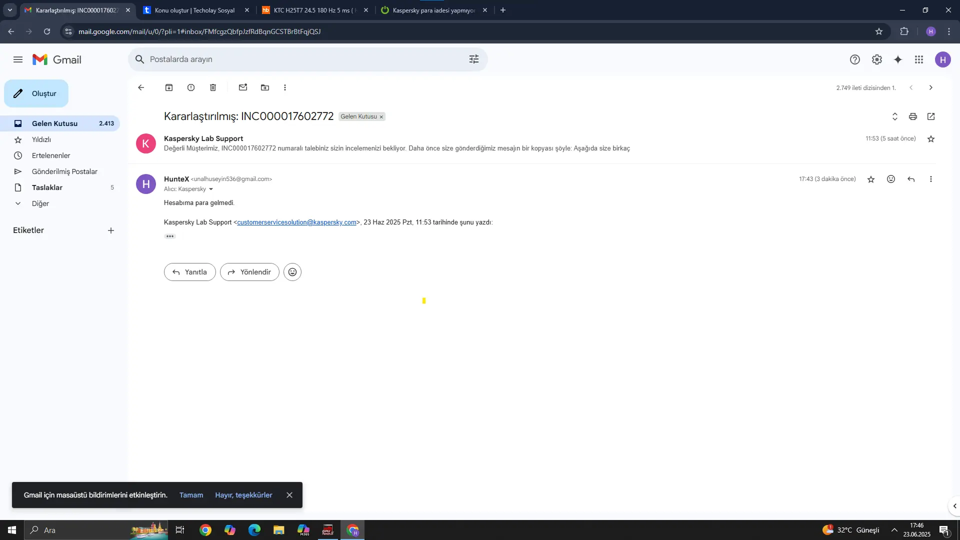Viewport: 960px width, 540px height.
Task: Reply using the arrow in HunteX message header
Action: tap(911, 179)
